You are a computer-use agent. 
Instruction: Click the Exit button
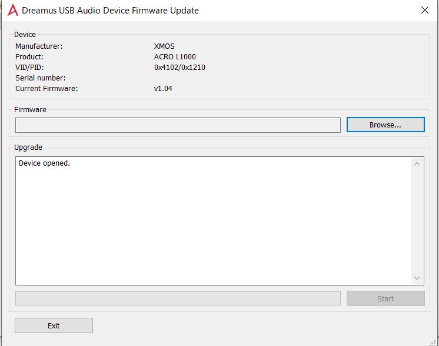tap(54, 325)
